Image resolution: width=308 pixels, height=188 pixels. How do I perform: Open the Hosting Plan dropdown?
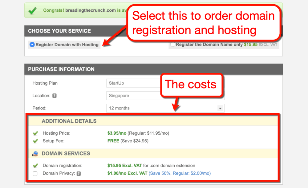pos(133,83)
